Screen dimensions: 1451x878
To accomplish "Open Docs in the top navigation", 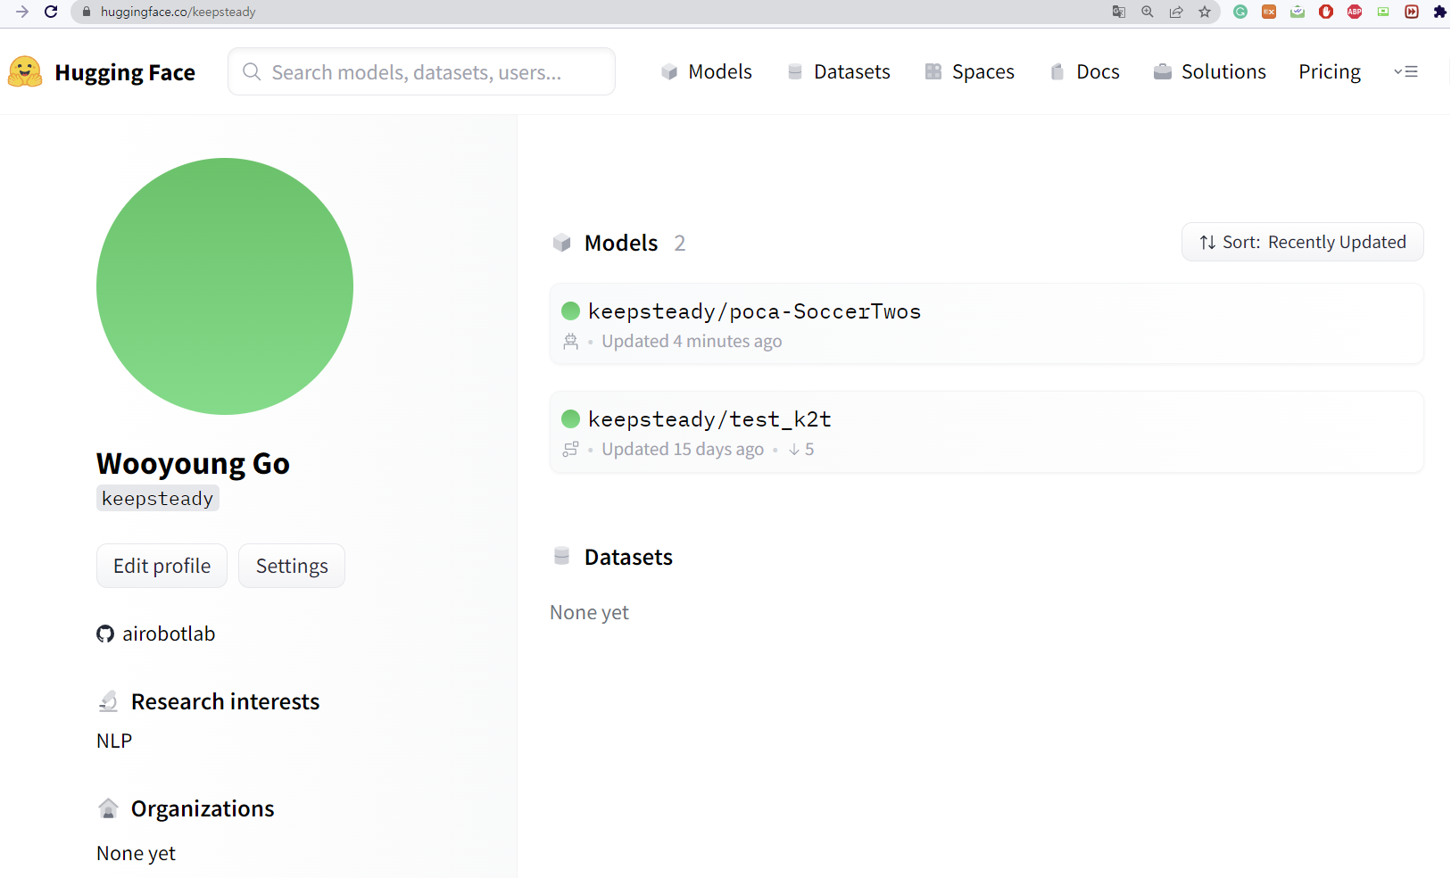I will pyautogui.click(x=1084, y=71).
